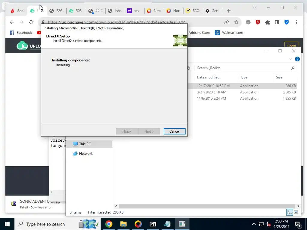The width and height of the screenshot is (307, 230).
Task: Open 7-Zip from the taskbar
Action: [x=153, y=224]
